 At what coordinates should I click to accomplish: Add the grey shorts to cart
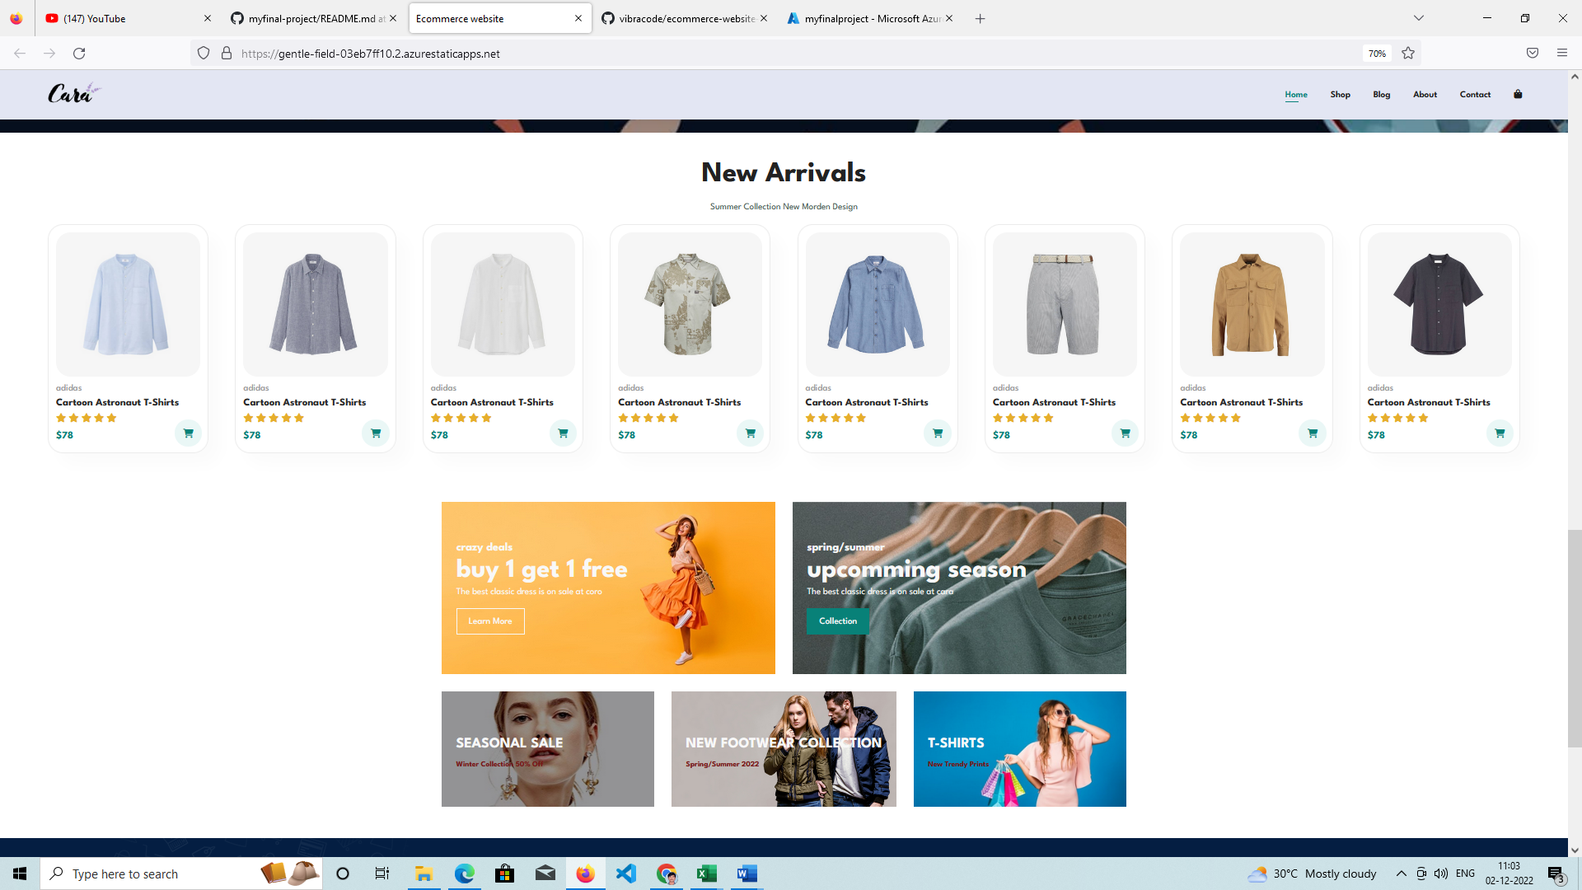point(1125,433)
